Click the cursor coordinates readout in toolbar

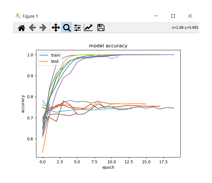click(x=185, y=28)
